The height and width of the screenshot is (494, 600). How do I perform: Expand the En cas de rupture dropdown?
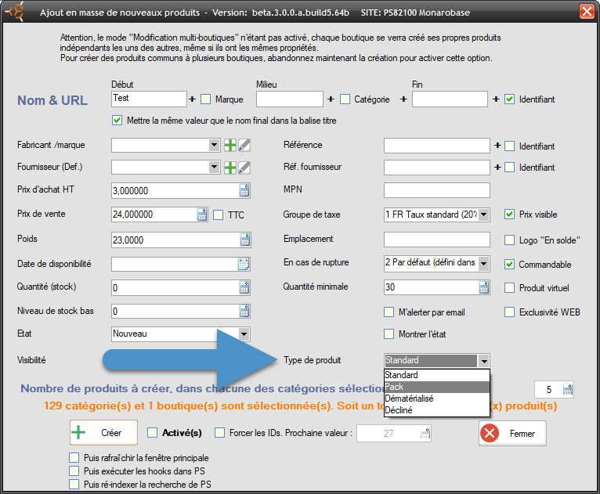tap(483, 264)
